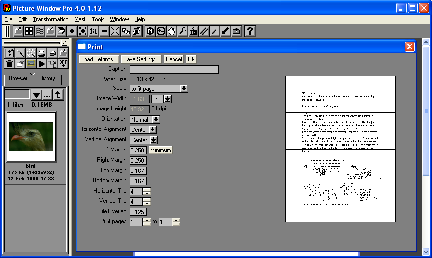
Task: Click the Caption input field
Action: (x=174, y=69)
